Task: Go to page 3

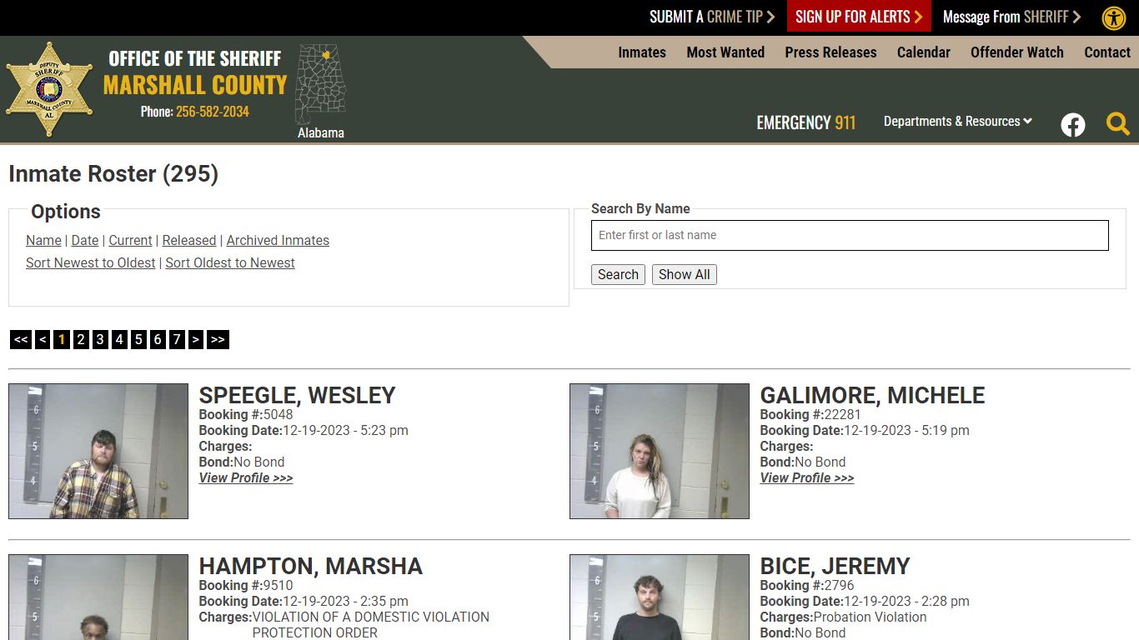Action: [x=100, y=339]
